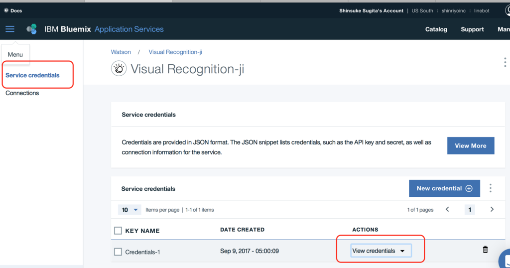Click the page number 1 box
The width and height of the screenshot is (510, 268).
(x=470, y=210)
